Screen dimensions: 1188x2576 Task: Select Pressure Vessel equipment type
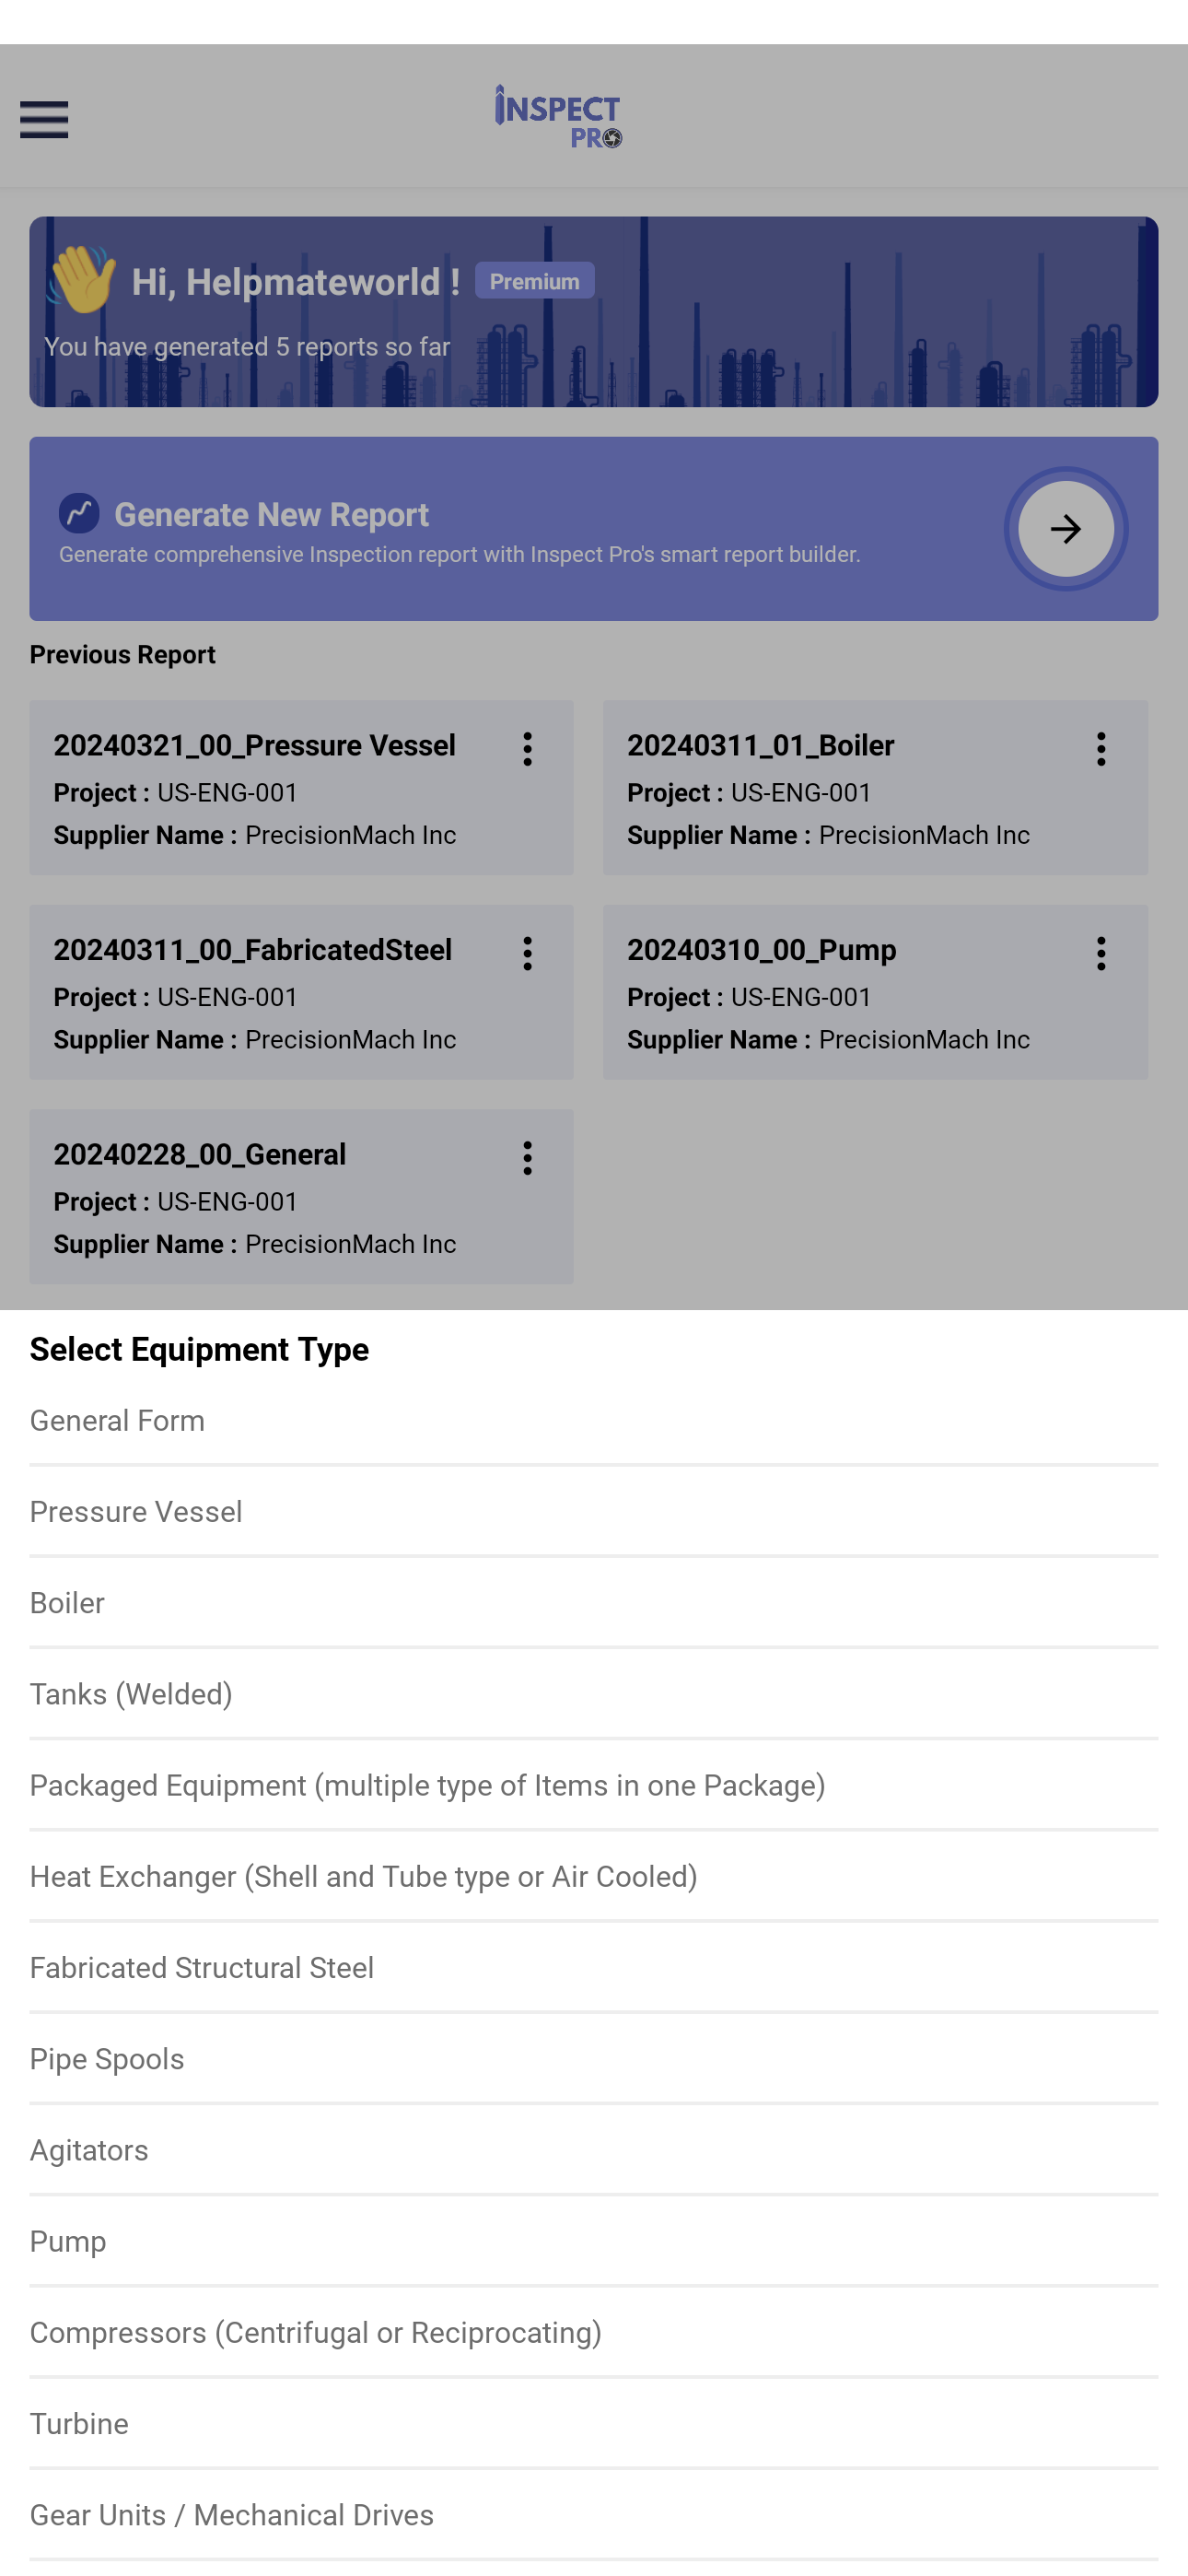pos(594,1512)
